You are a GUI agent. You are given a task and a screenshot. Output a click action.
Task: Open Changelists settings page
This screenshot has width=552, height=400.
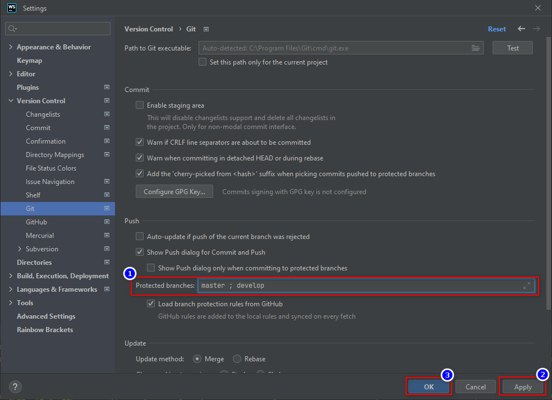43,114
